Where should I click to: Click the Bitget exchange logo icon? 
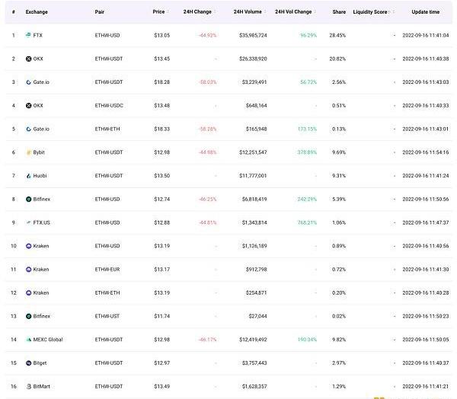(x=28, y=363)
